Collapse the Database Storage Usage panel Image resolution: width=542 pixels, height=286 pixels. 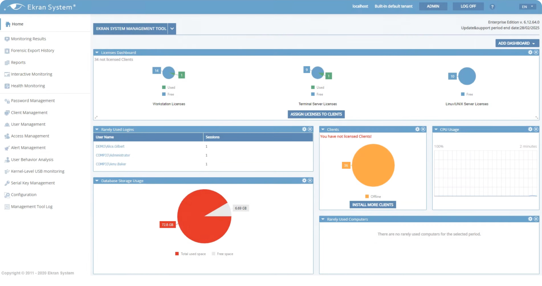pos(97,181)
